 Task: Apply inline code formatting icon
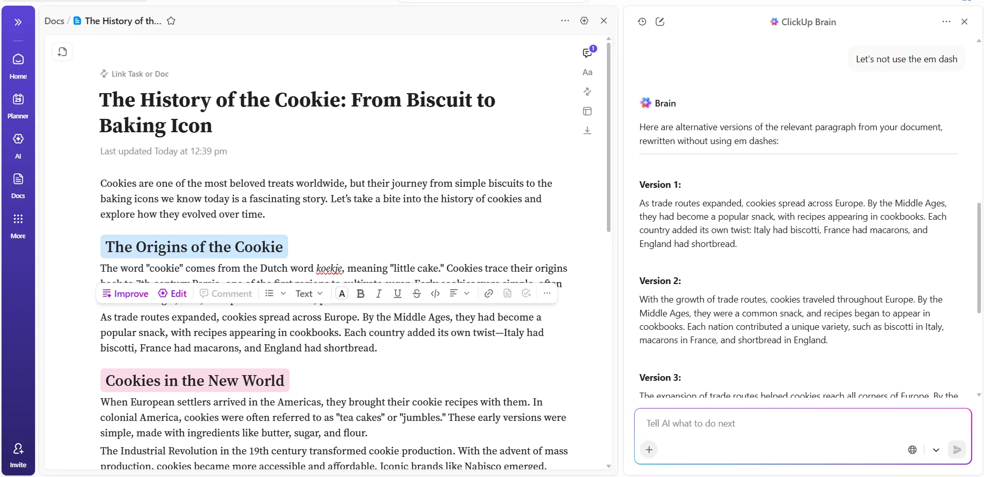tap(435, 293)
